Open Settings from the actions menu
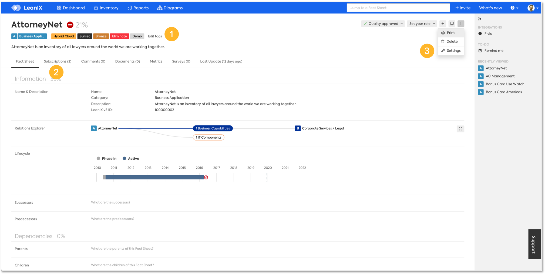This screenshot has height=274, width=545. click(x=451, y=51)
